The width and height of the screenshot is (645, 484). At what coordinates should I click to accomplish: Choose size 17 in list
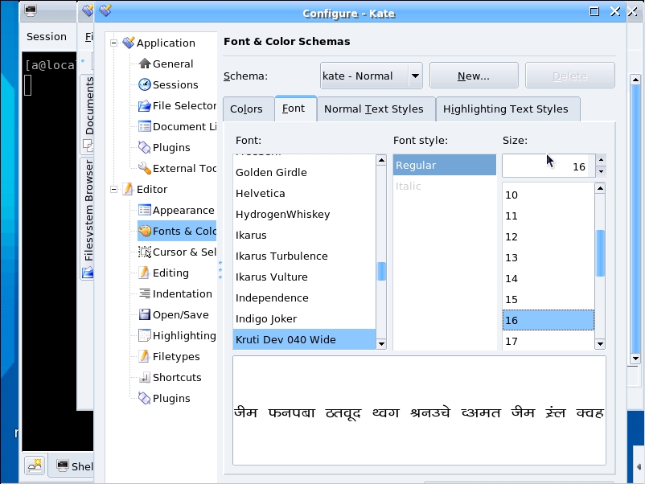pyautogui.click(x=548, y=341)
